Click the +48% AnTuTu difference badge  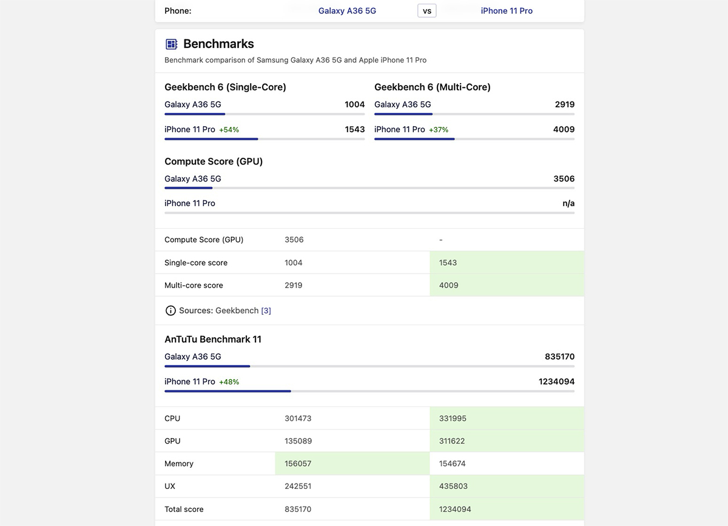click(229, 382)
